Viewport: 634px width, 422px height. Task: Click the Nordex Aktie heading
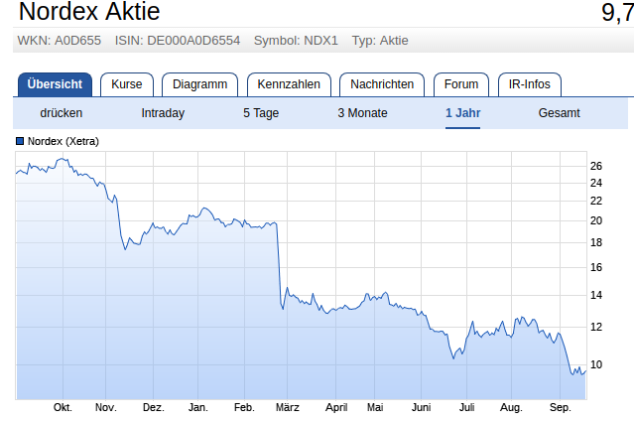pos(89,13)
